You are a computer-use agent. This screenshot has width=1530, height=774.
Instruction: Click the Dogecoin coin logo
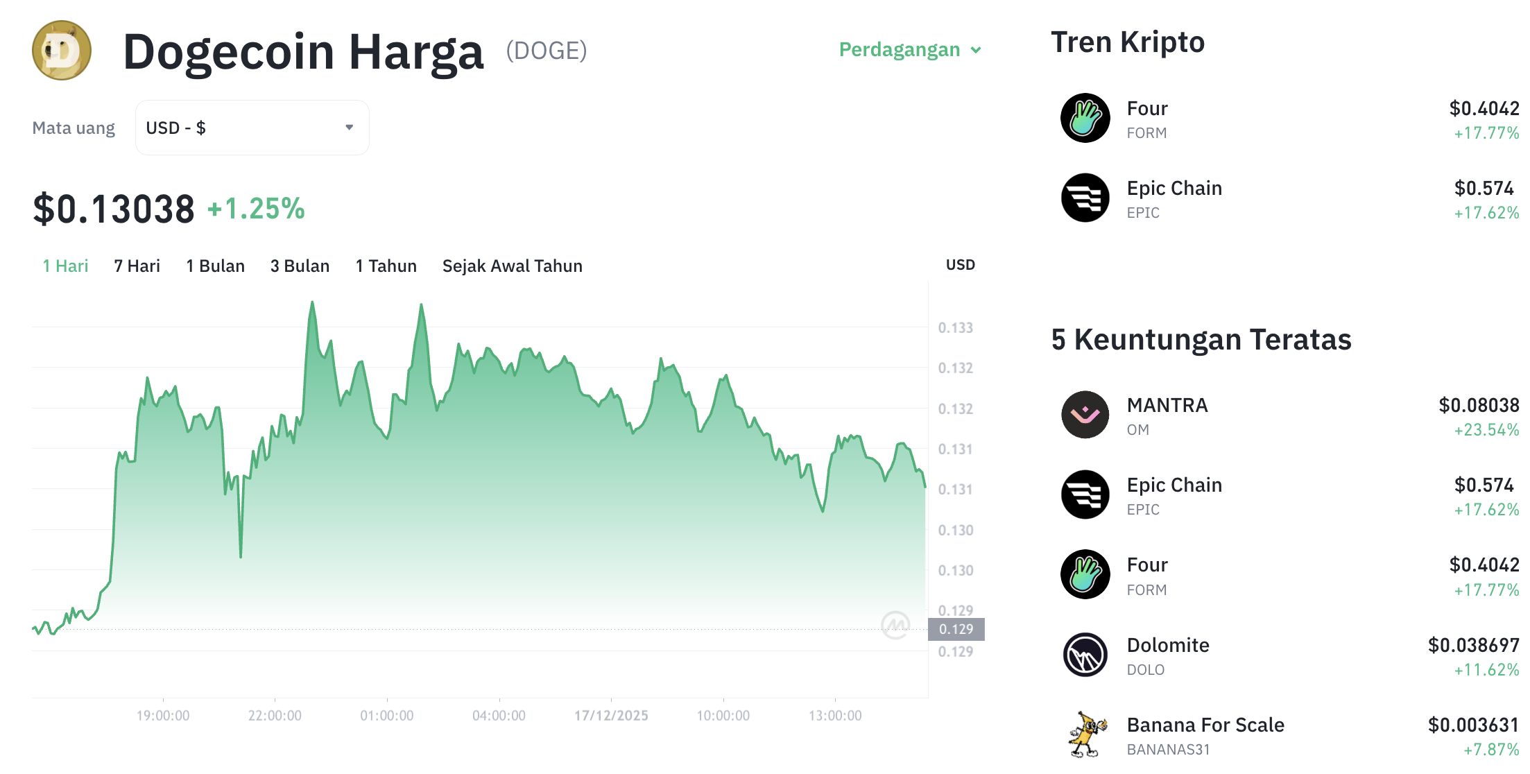(61, 51)
